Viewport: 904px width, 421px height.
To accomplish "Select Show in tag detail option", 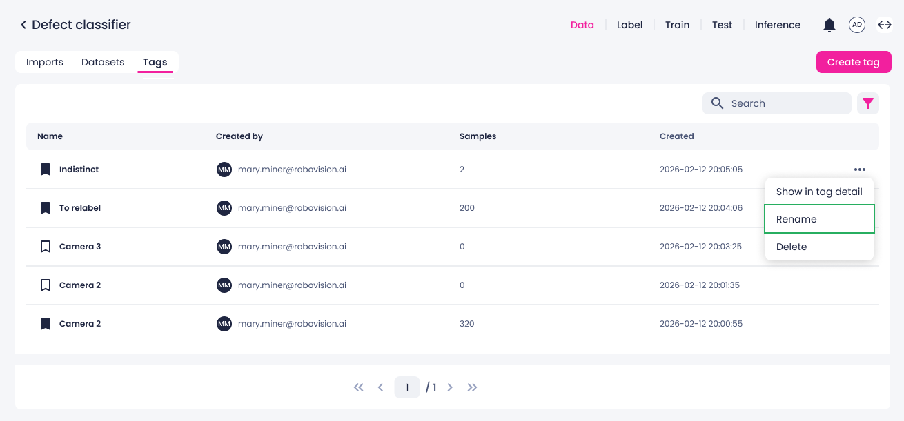I will [819, 192].
